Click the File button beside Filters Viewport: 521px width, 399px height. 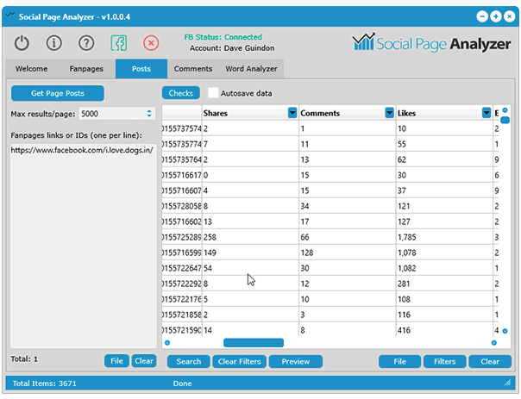point(399,361)
